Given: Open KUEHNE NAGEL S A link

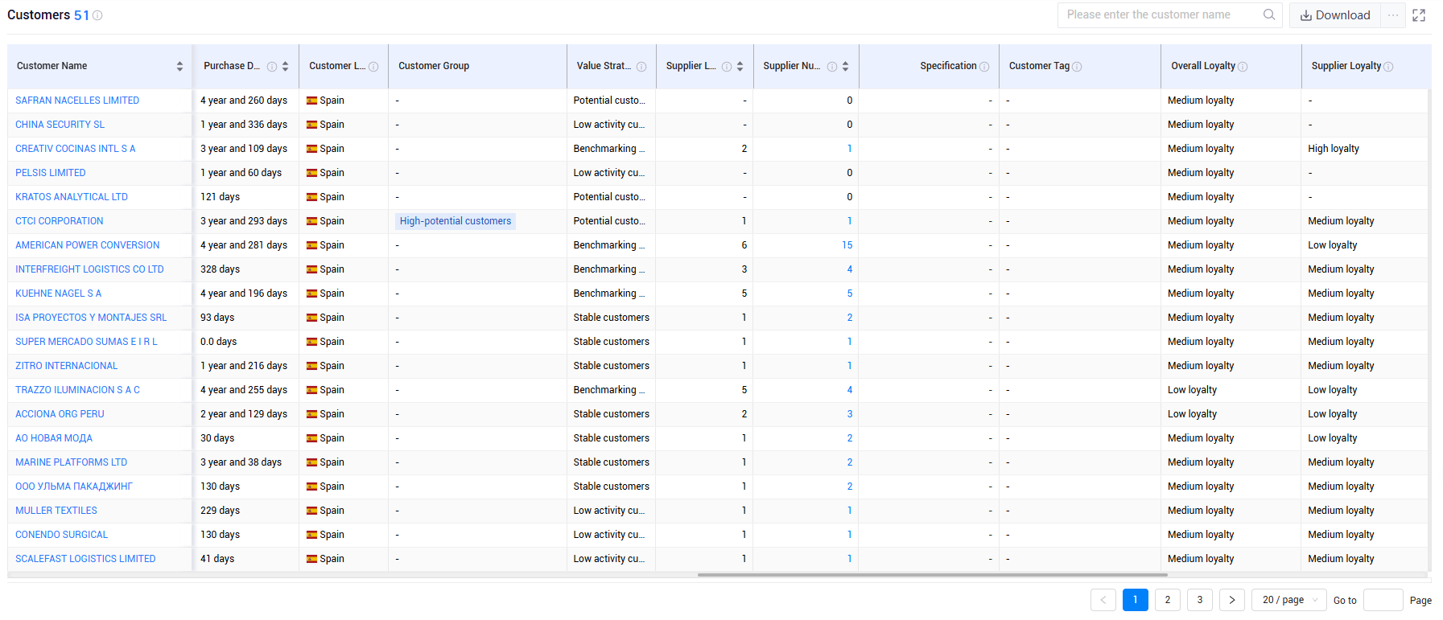Looking at the screenshot, I should click(59, 294).
